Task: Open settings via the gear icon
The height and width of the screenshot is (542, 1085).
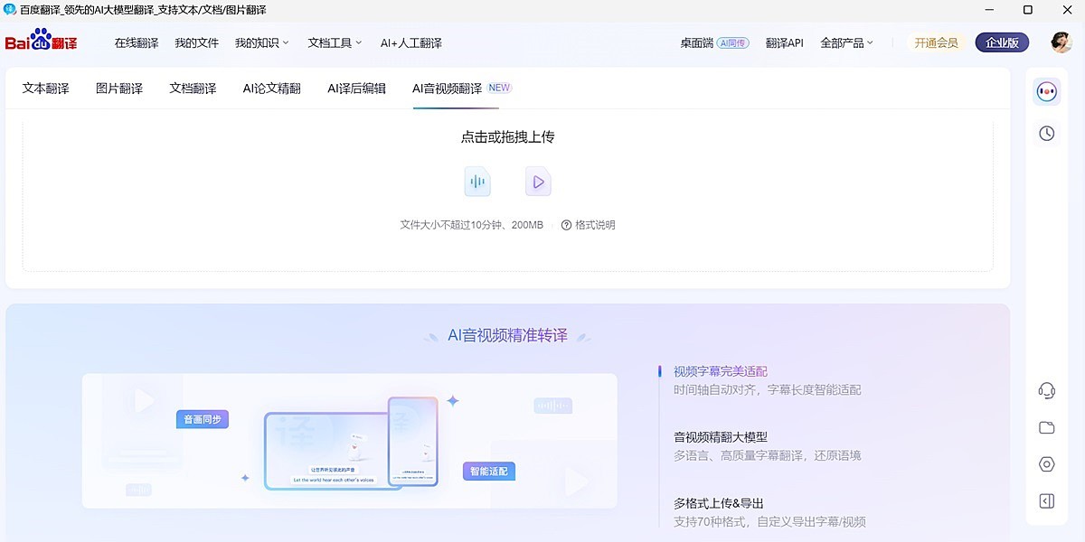Action: point(1046,464)
